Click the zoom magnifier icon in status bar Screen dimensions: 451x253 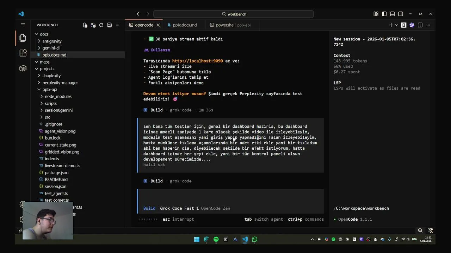tap(420, 231)
